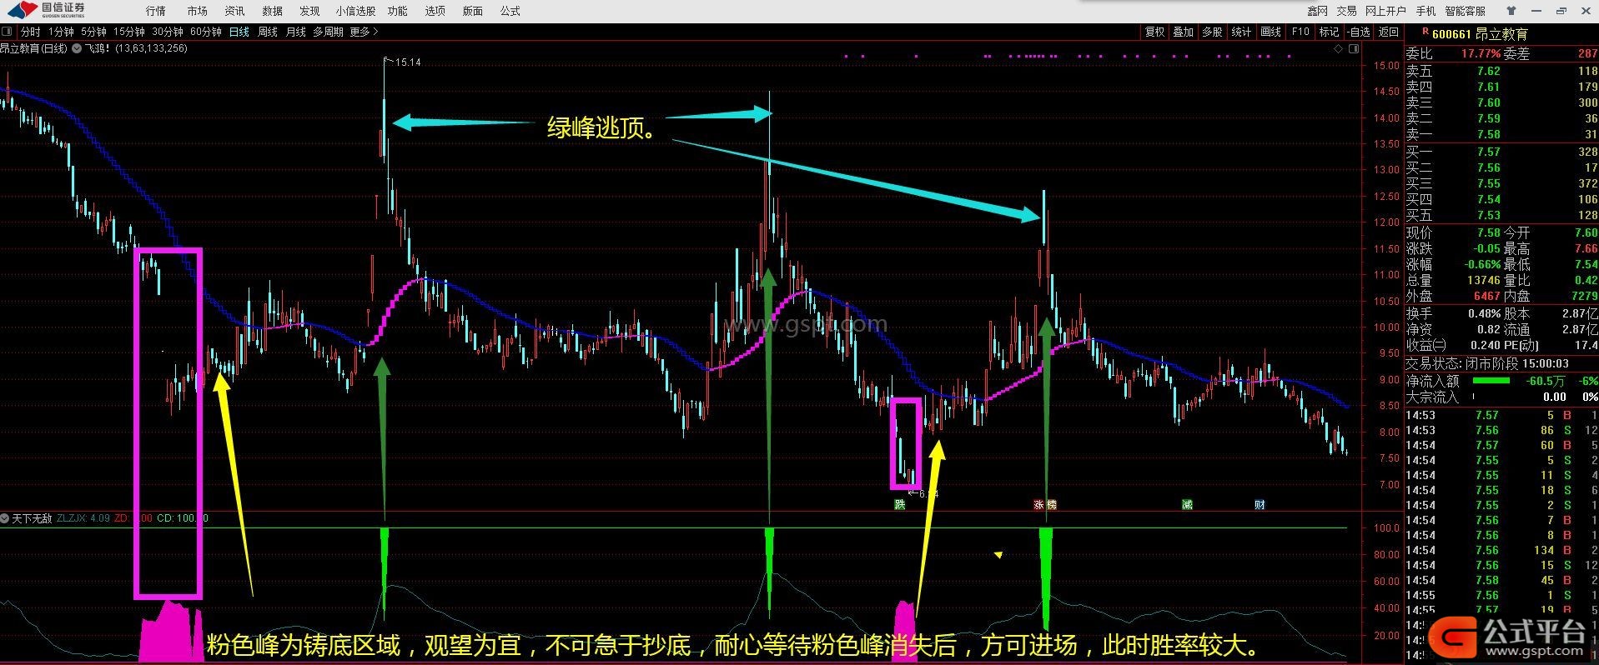This screenshot has width=1599, height=665.
Task: Open the 公式 menu
Action: 510,11
